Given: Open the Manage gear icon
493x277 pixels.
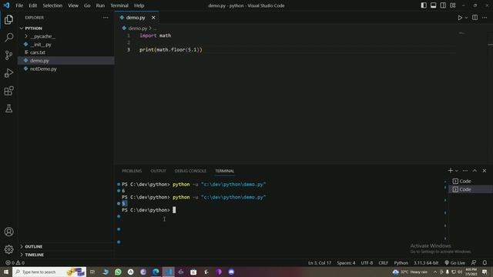Looking at the screenshot, I should click(8, 249).
